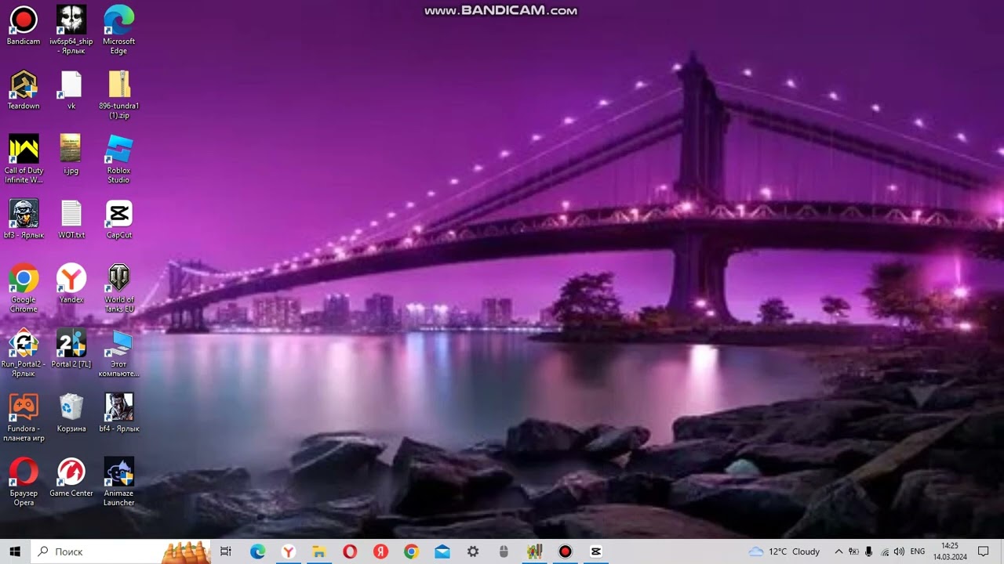Image resolution: width=1004 pixels, height=564 pixels.
Task: Expand the hidden system tray icons
Action: [838, 551]
